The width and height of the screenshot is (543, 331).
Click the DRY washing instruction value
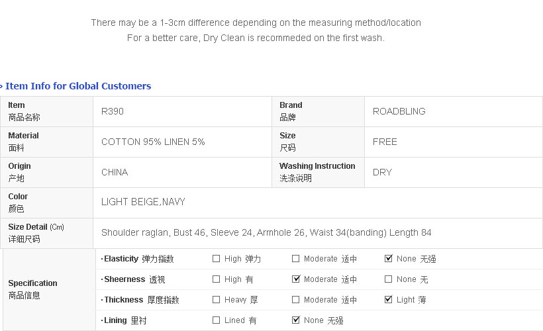[x=382, y=172]
